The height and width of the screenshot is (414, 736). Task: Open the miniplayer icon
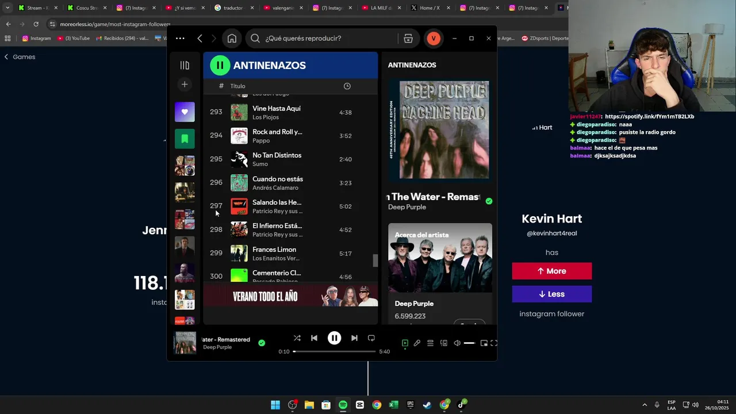click(484, 343)
